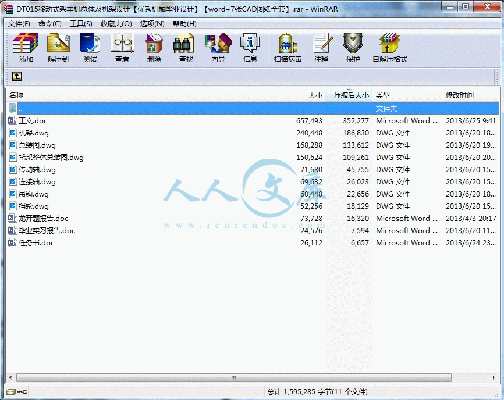Click the 注释 (Comment) toolbar icon
This screenshot has height=400, width=504.
coord(322,43)
